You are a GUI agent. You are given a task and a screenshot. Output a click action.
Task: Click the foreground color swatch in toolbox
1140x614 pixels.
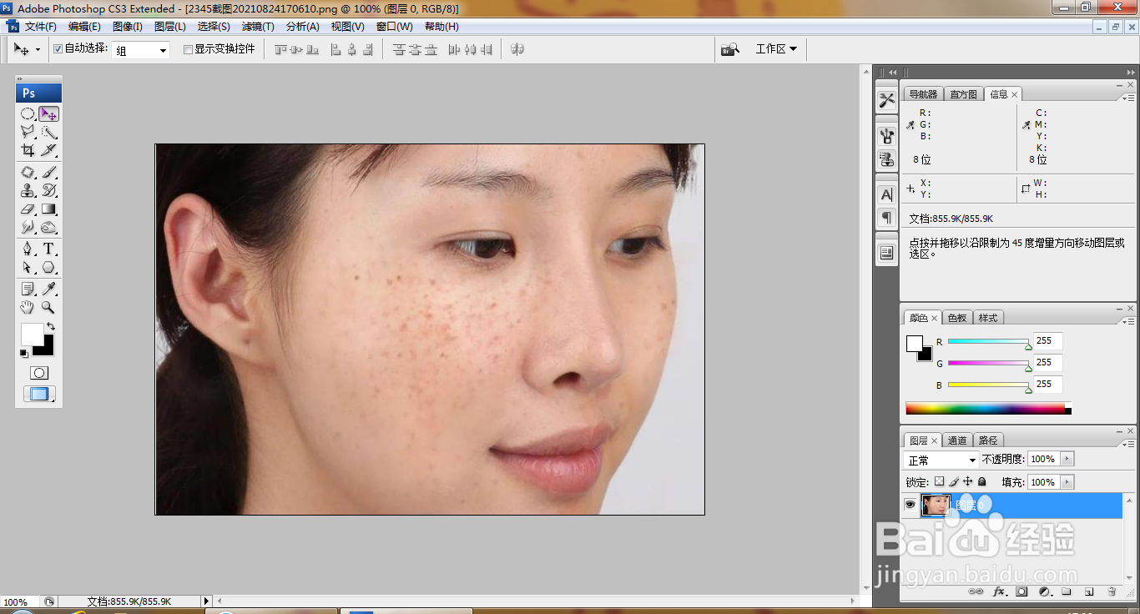(32, 335)
